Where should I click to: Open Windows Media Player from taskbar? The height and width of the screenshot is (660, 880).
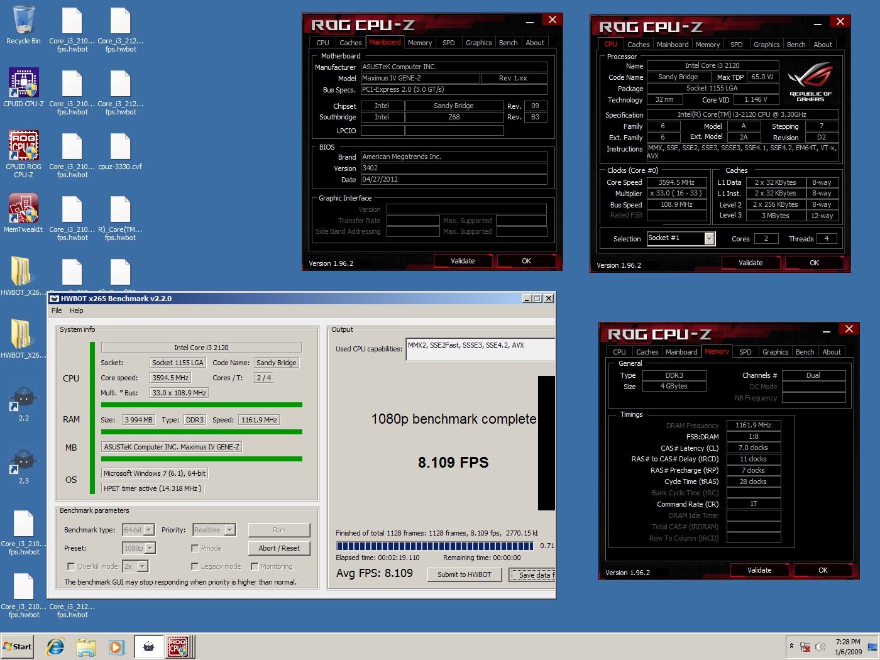(x=116, y=647)
